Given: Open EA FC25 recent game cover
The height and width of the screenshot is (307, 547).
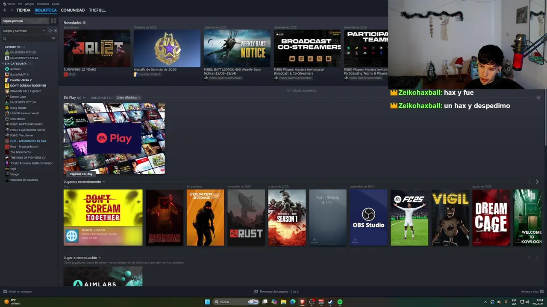Looking at the screenshot, I should point(409,217).
